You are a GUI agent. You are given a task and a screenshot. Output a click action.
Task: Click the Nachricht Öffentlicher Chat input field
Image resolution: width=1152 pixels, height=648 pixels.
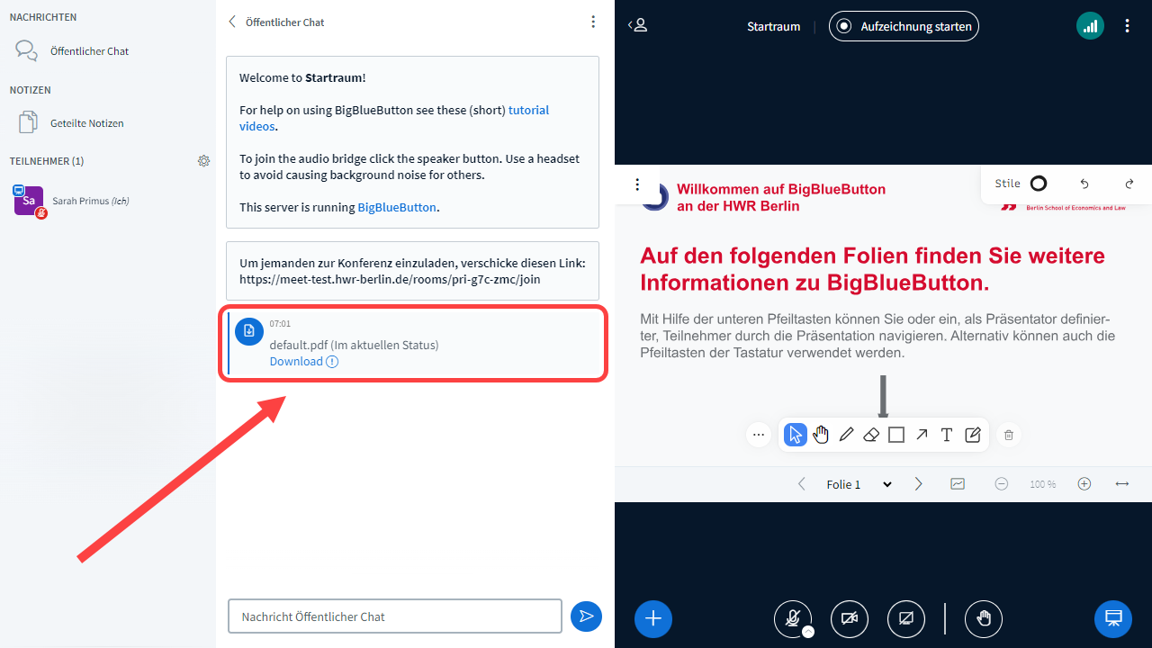tap(395, 616)
